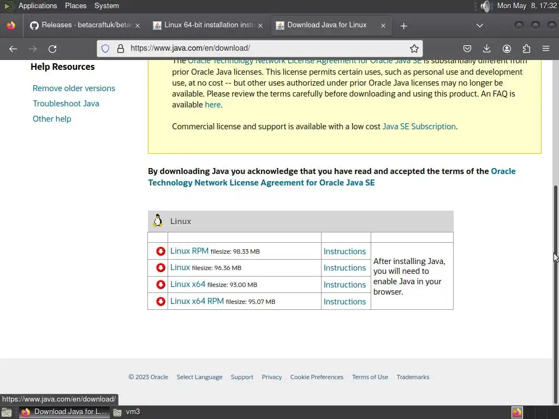
Task: Download the Linux x64 RPM package
Action: 197,301
